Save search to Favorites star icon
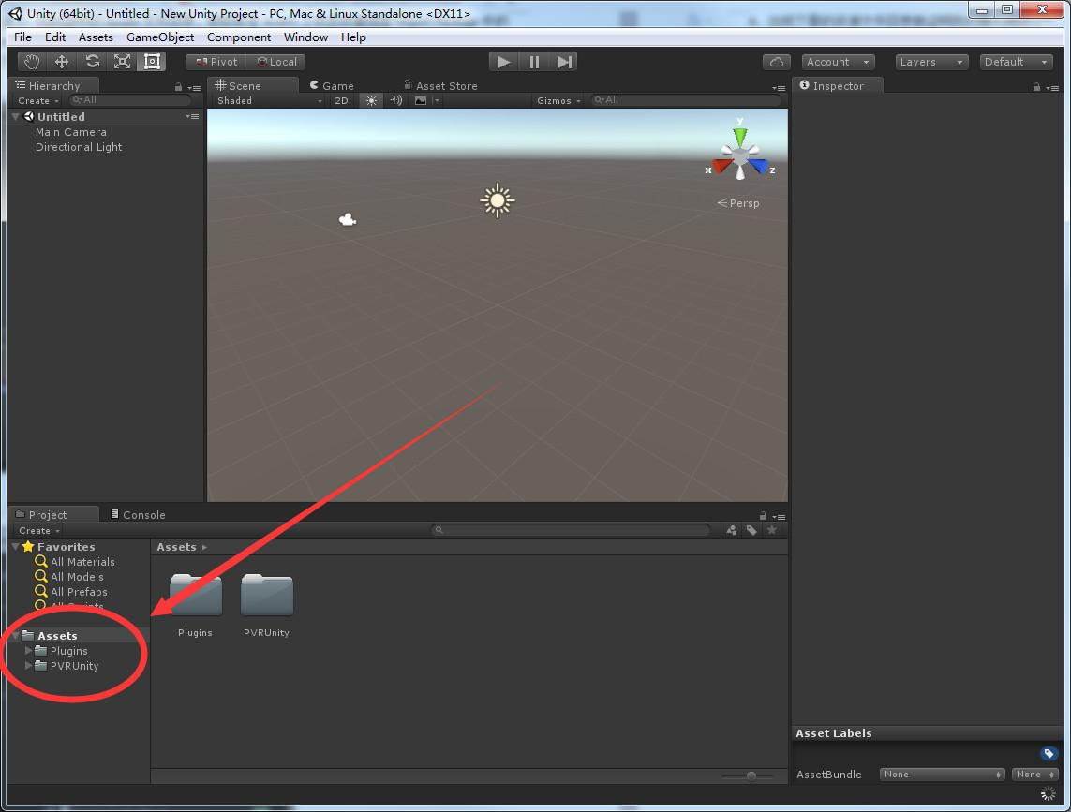This screenshot has height=812, width=1071. point(772,530)
